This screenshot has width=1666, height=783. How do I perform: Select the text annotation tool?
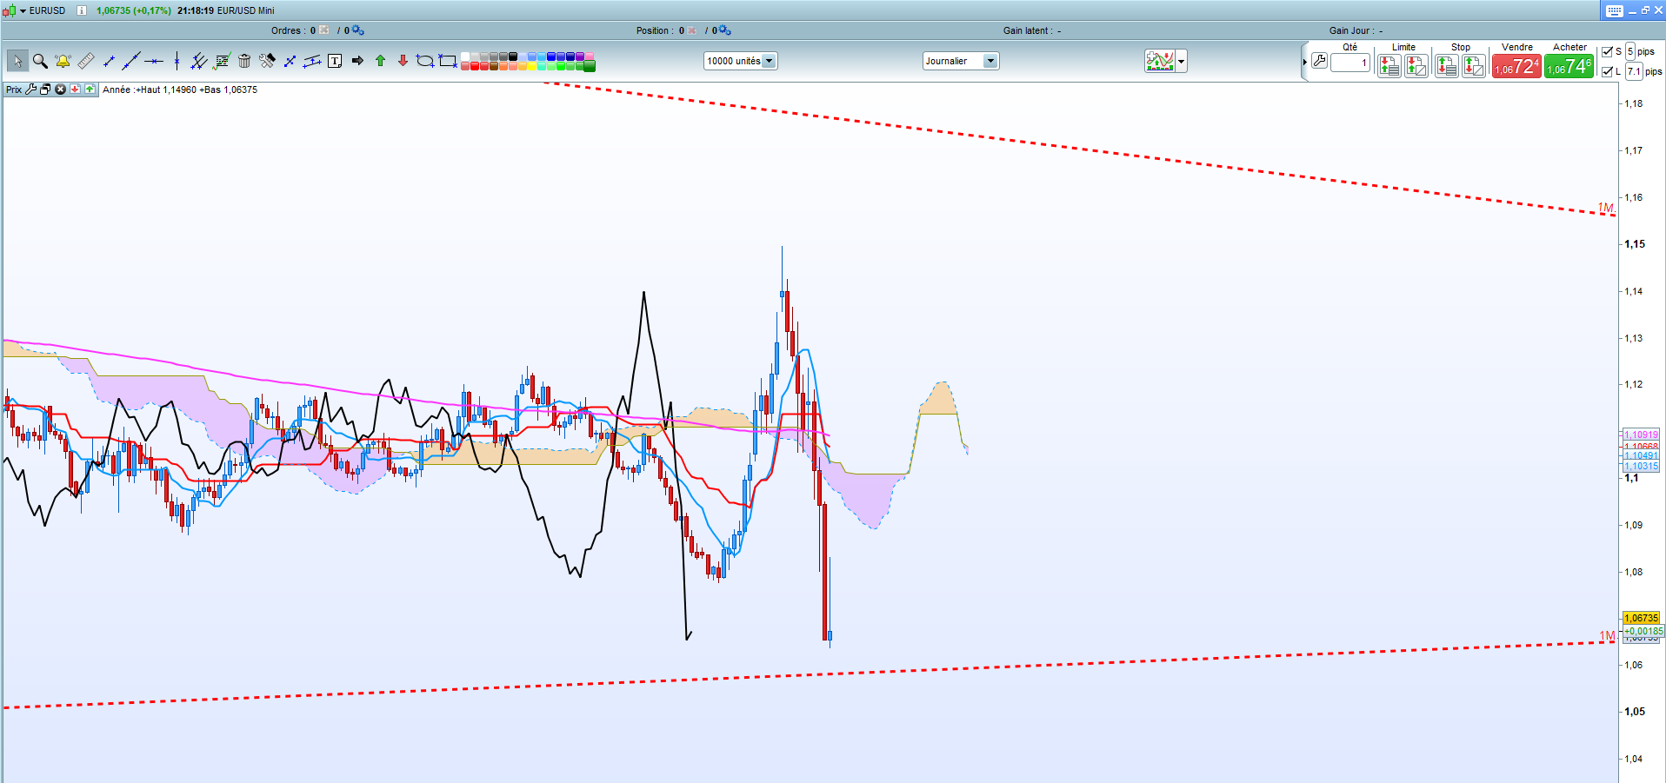pyautogui.click(x=335, y=61)
